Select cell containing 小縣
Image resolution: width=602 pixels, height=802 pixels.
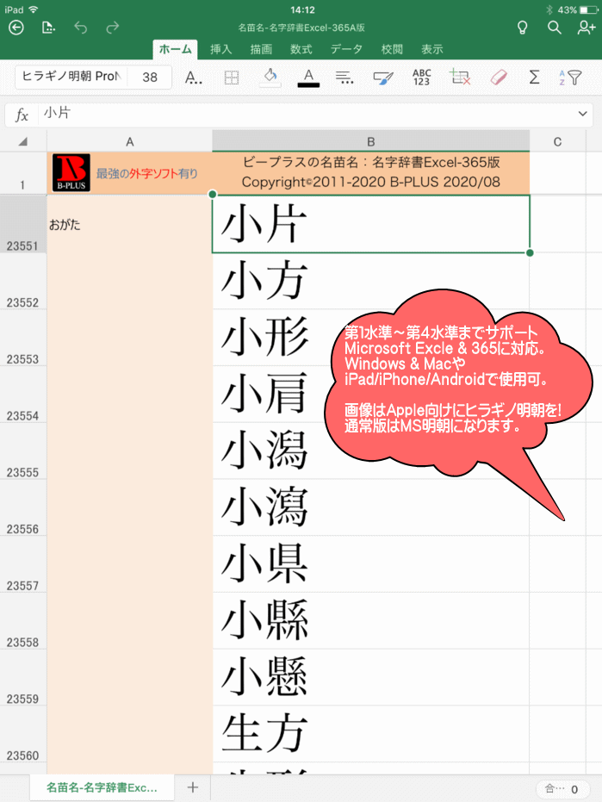tap(371, 620)
